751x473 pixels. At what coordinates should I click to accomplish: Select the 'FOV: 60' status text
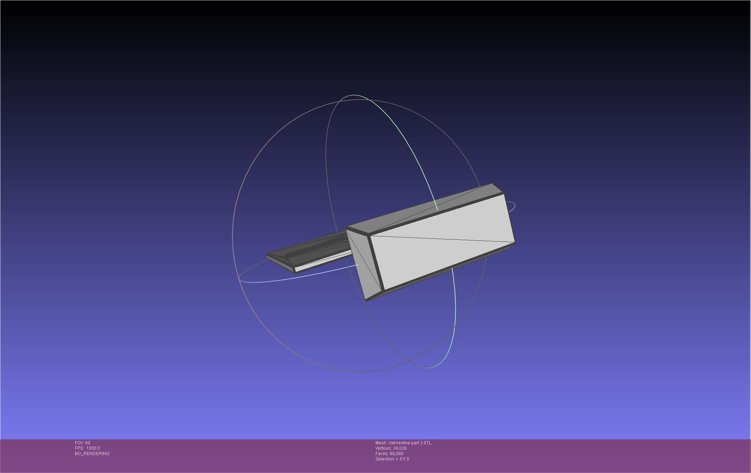tap(82, 443)
